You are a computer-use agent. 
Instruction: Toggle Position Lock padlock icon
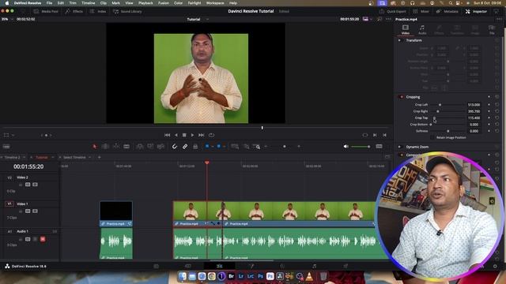coord(195,147)
